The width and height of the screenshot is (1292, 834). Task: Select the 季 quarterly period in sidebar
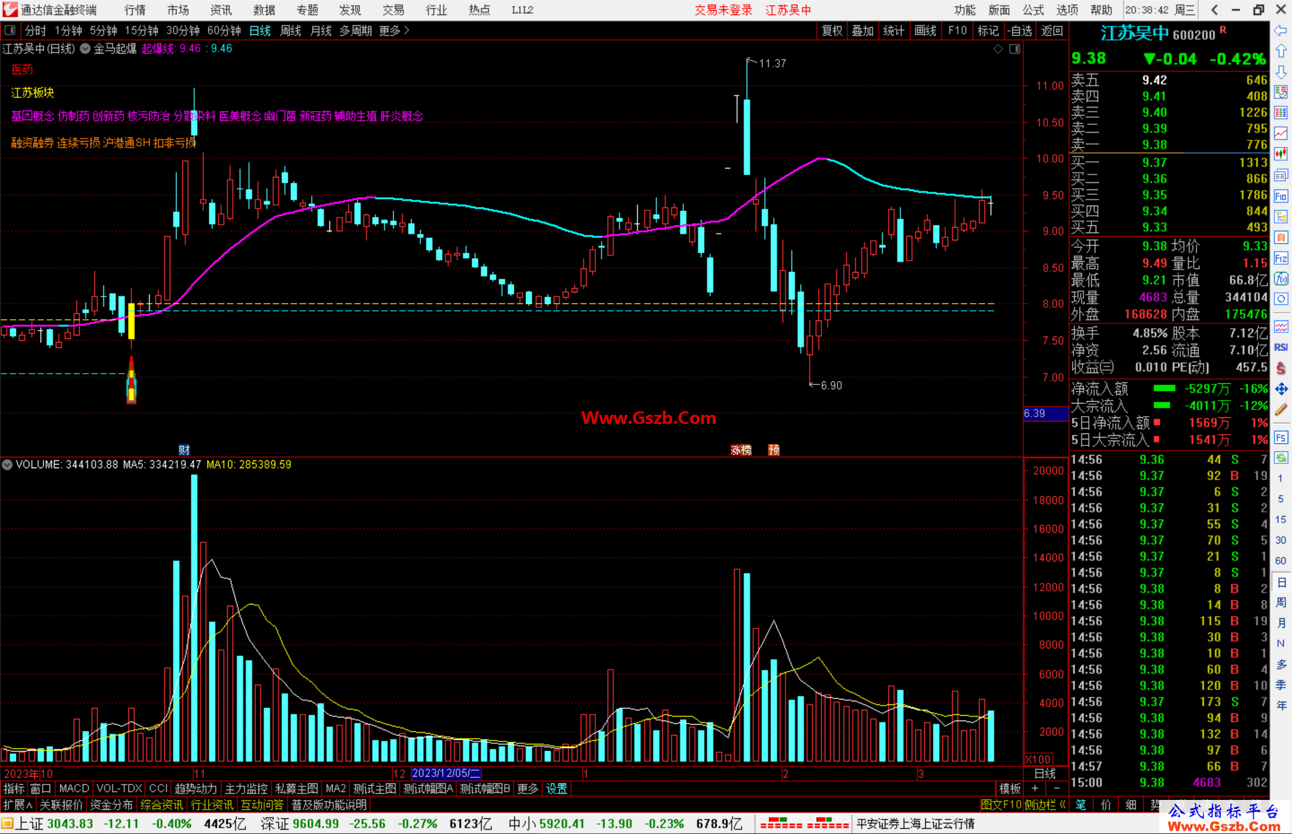point(1281,685)
